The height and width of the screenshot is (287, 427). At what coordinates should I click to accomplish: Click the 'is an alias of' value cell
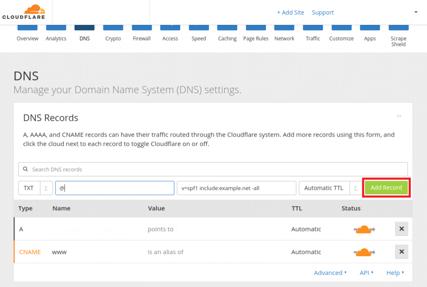[x=165, y=252]
